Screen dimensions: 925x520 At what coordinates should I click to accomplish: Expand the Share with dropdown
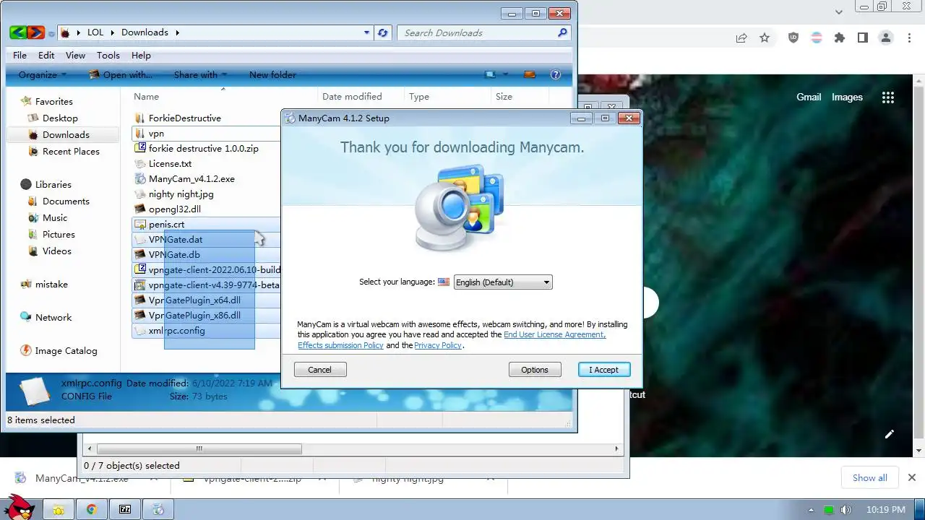(200, 74)
